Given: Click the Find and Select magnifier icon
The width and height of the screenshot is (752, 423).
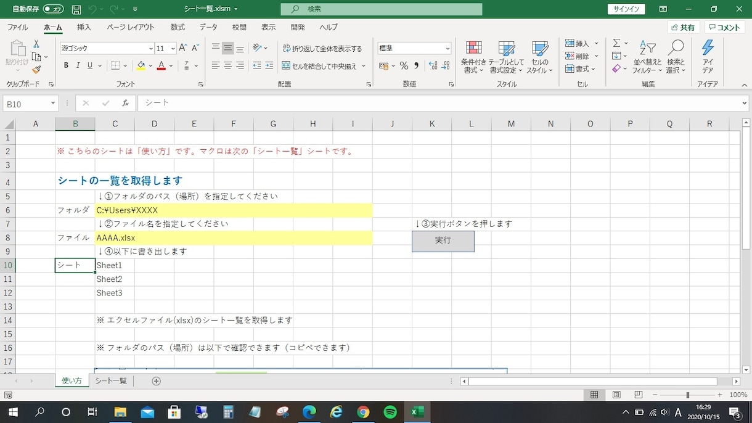Looking at the screenshot, I should click(x=676, y=48).
